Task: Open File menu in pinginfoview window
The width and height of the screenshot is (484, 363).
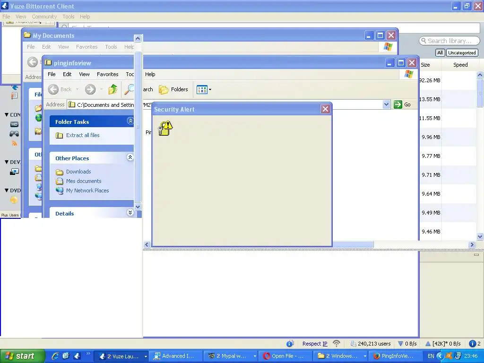Action: (x=52, y=74)
